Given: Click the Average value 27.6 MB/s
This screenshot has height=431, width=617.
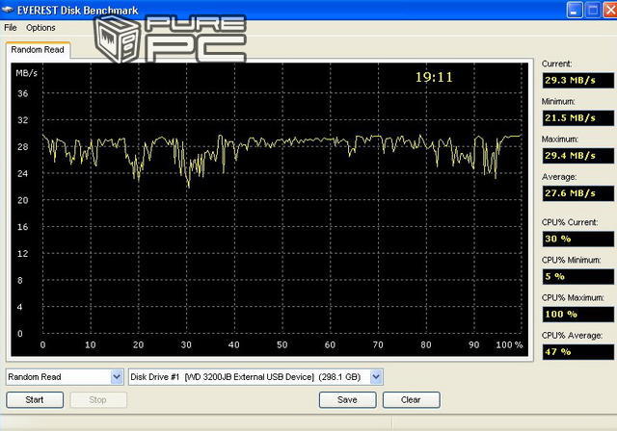Looking at the screenshot, I should (577, 193).
